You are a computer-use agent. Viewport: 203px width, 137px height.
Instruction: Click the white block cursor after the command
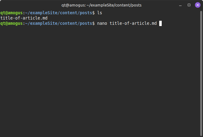point(160,23)
